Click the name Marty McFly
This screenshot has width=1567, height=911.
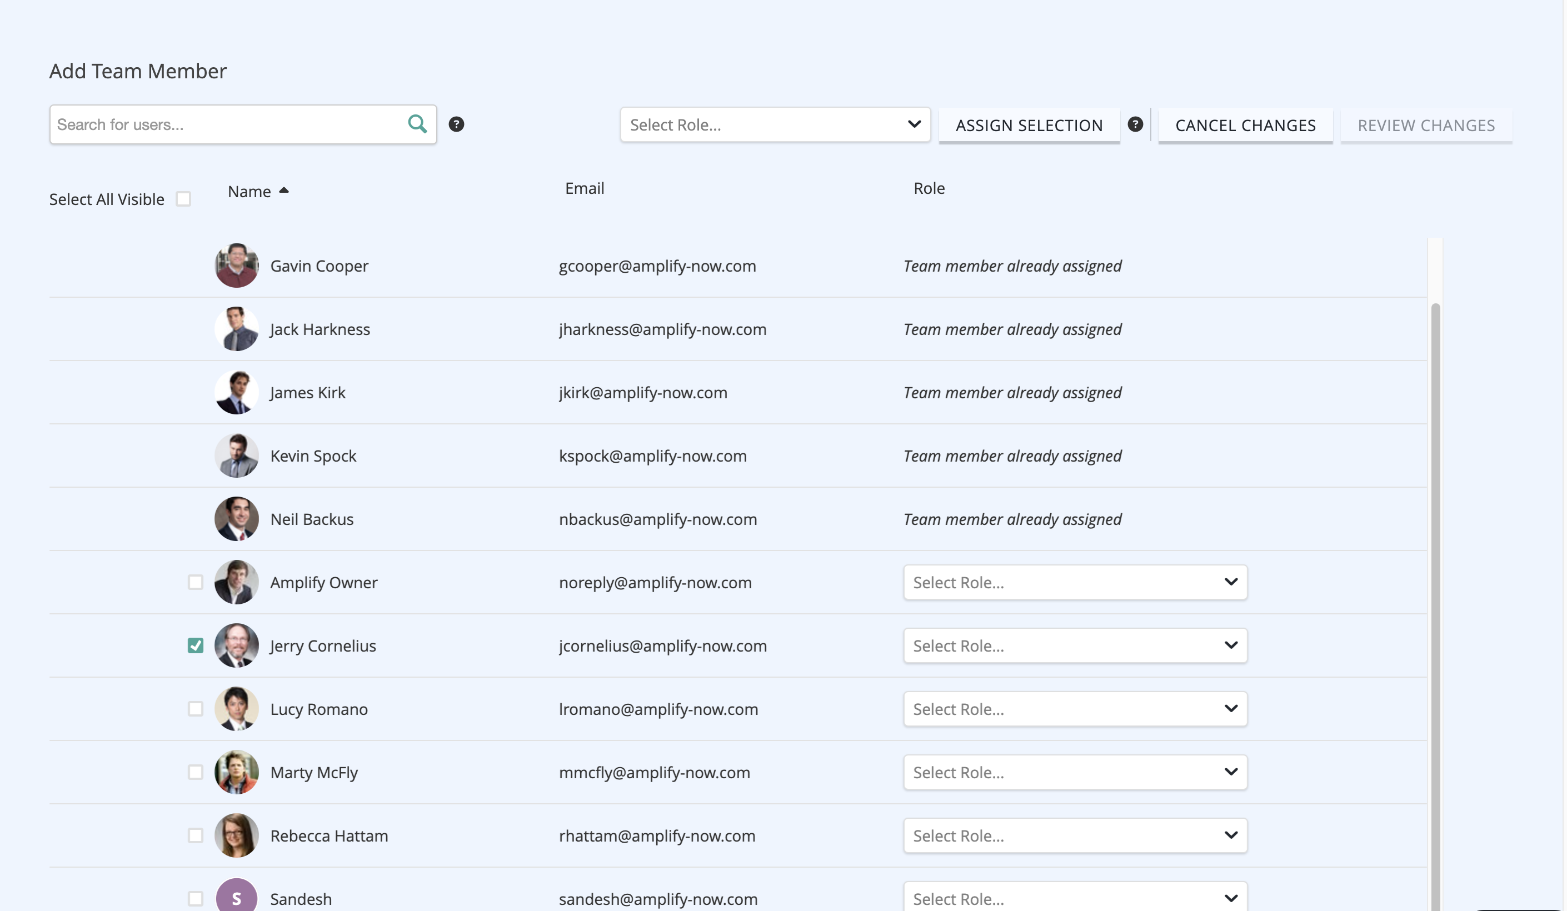(x=313, y=773)
